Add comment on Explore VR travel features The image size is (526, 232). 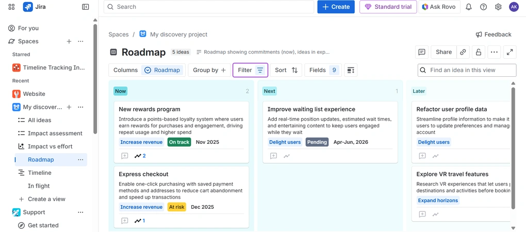click(422, 214)
